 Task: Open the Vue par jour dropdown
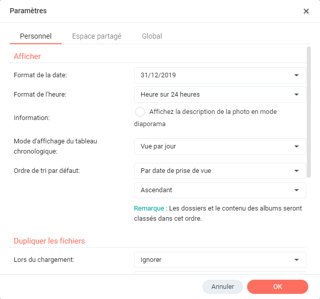click(214, 146)
